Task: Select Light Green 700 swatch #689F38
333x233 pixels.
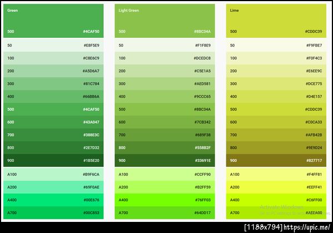Action: [165, 135]
